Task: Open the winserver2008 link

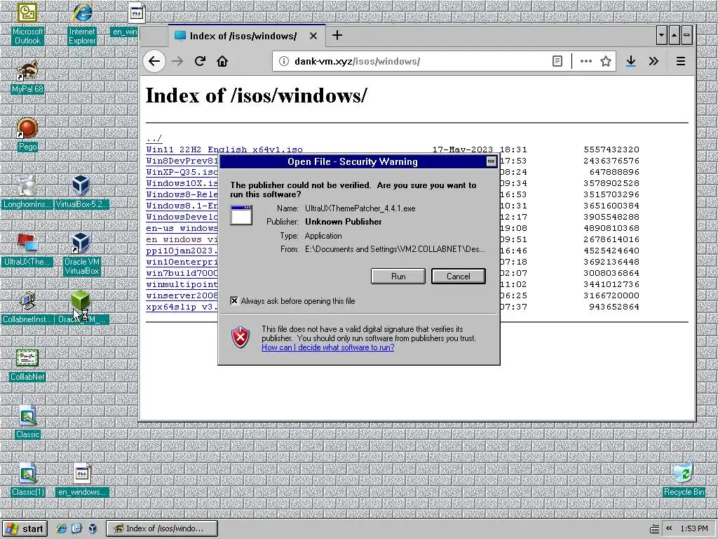Action: pyautogui.click(x=182, y=295)
